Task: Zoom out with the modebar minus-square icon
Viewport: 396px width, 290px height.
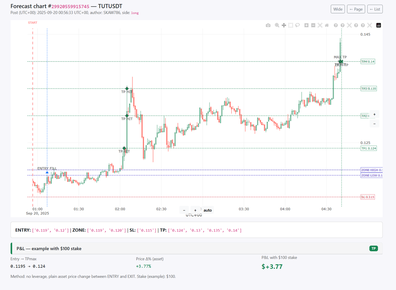Action: point(313,25)
